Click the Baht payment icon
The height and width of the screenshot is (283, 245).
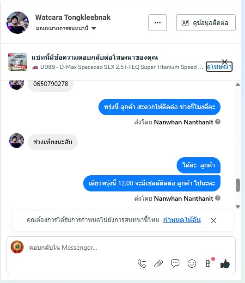pos(208,264)
